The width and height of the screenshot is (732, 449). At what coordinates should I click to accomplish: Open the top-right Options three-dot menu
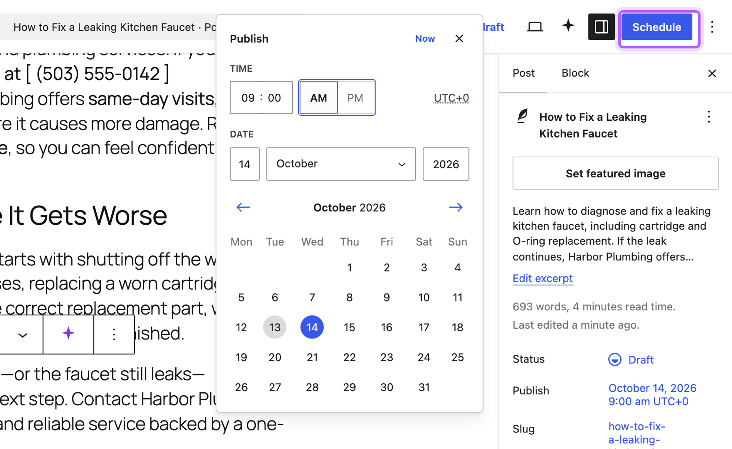tap(712, 27)
